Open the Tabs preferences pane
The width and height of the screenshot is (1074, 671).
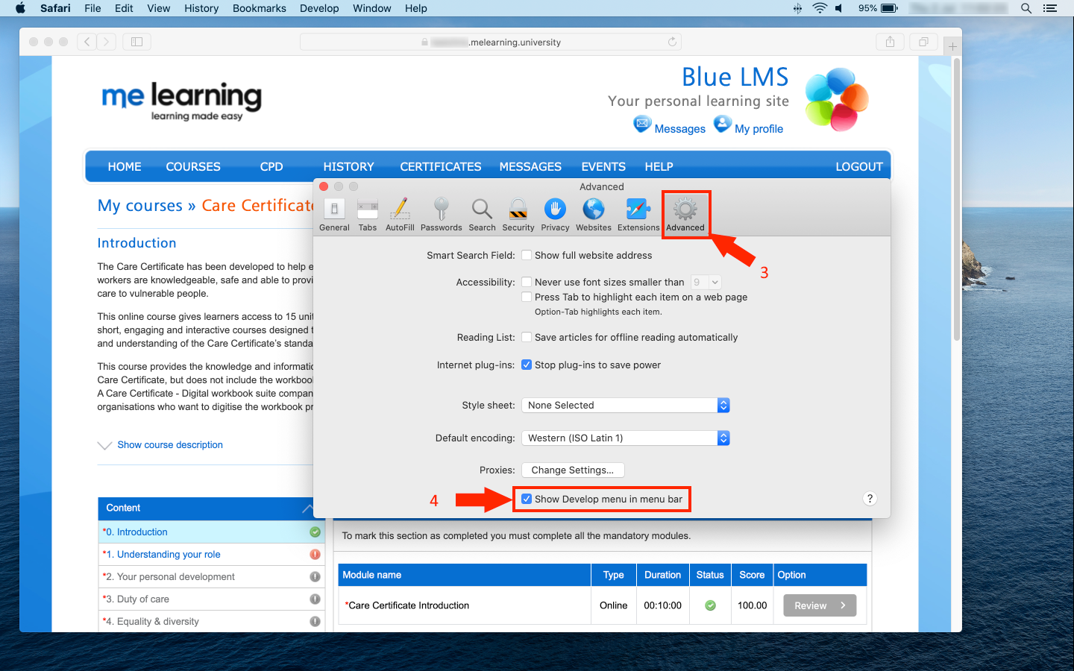click(x=368, y=215)
